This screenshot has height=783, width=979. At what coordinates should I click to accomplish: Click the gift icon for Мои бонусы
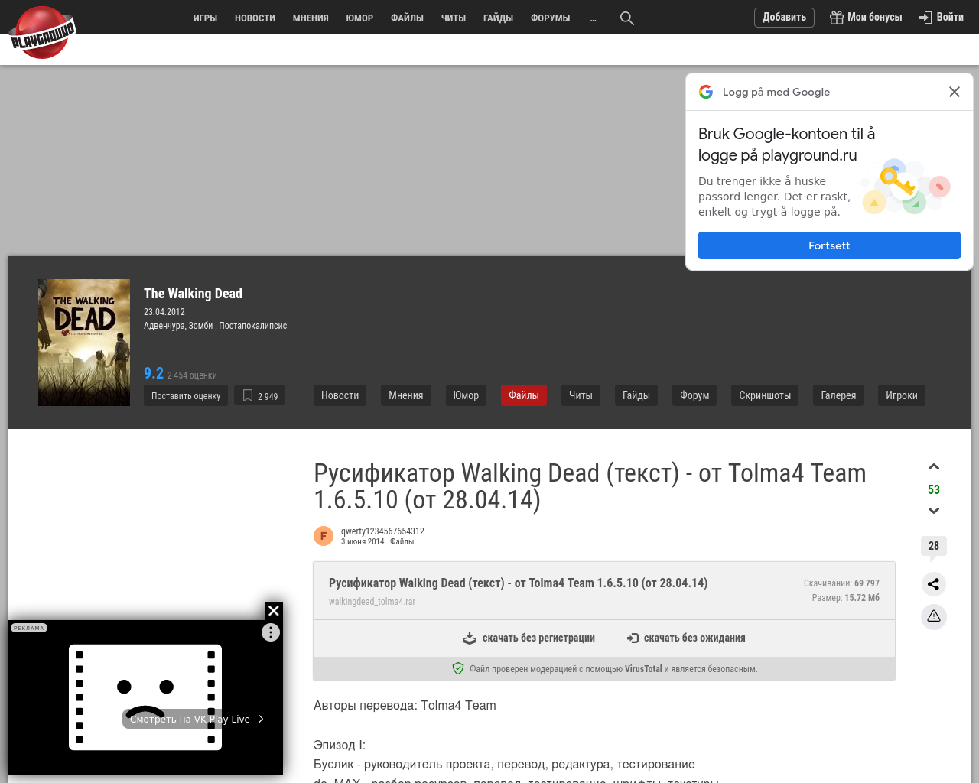837,18
